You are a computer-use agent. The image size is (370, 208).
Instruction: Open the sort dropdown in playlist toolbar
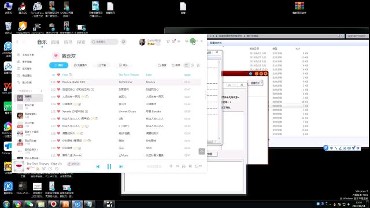pos(176,65)
